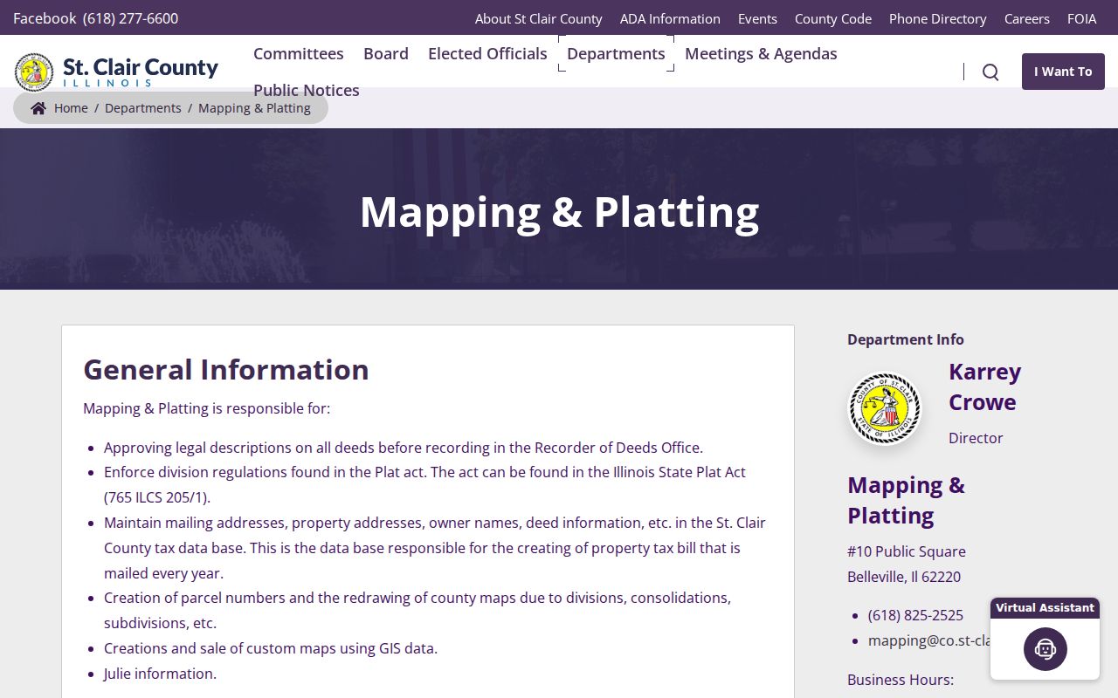Call the (618) 277-6600 header number

point(130,18)
